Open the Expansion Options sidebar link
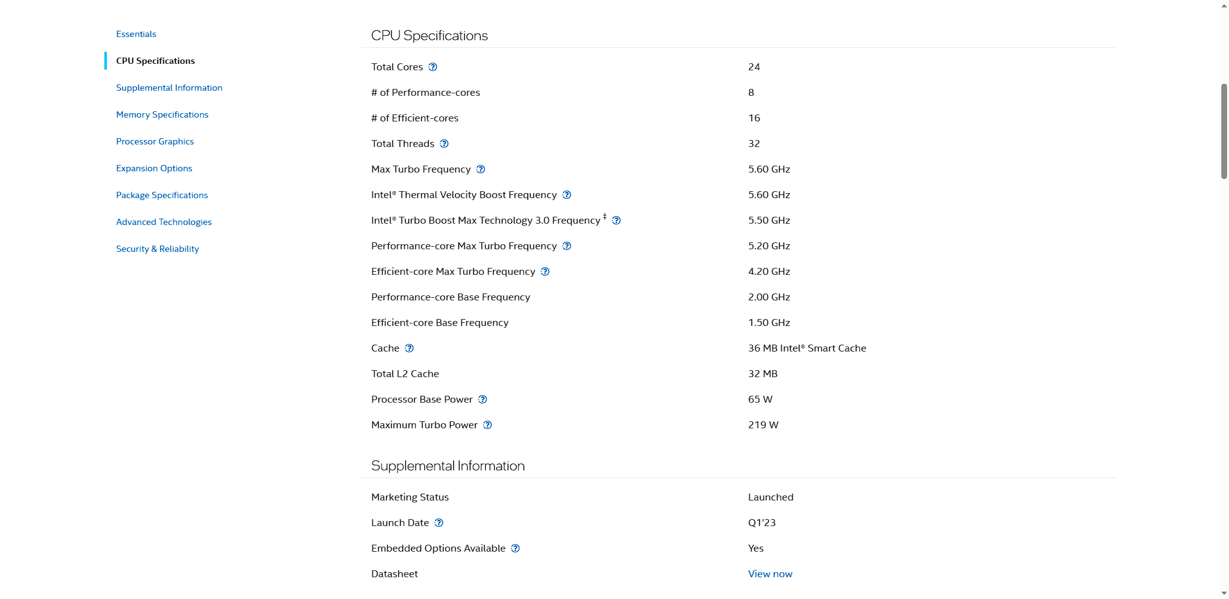This screenshot has height=599, width=1229. point(154,168)
